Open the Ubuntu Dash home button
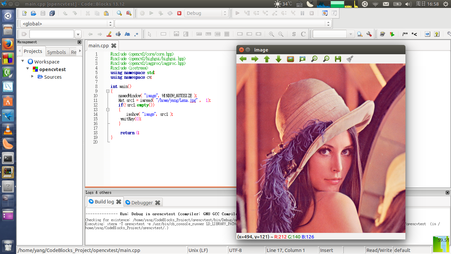451x254 pixels. [8, 16]
